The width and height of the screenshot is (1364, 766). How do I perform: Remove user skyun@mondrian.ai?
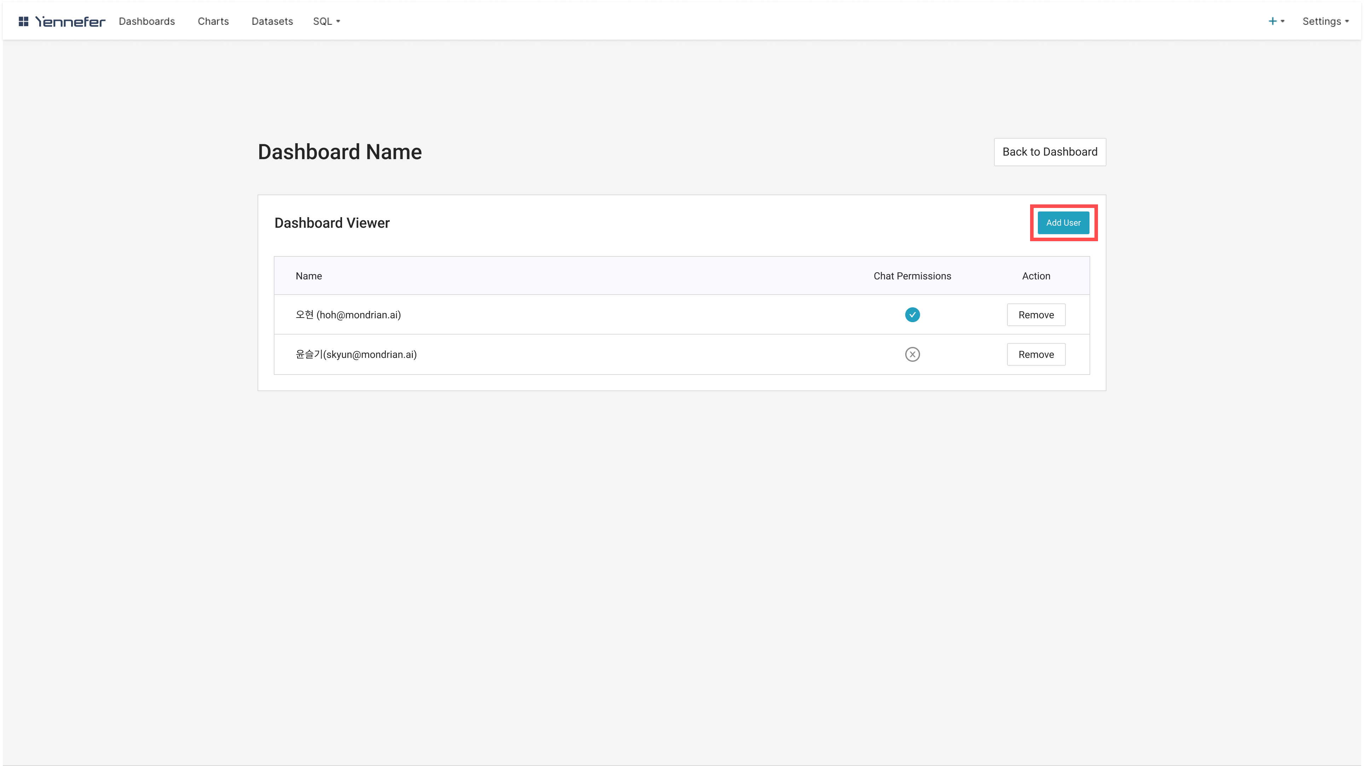(x=1036, y=355)
